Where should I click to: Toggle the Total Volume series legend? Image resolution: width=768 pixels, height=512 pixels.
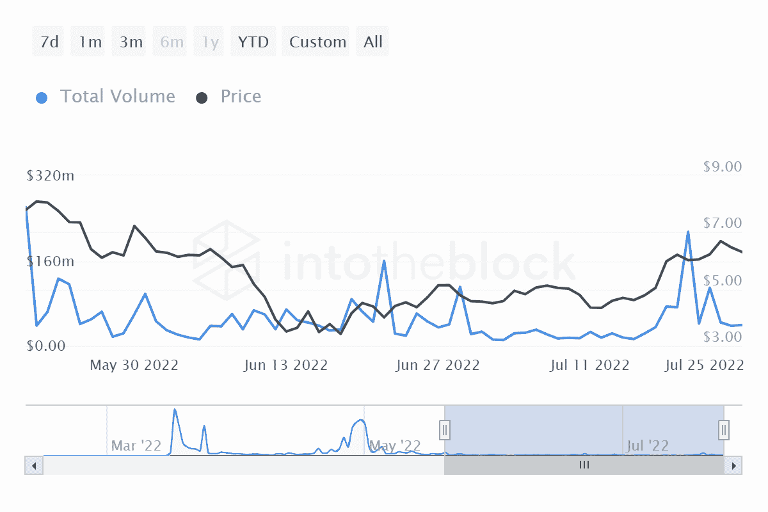(117, 97)
